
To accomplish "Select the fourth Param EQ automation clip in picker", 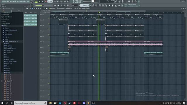I will (31, 24).
